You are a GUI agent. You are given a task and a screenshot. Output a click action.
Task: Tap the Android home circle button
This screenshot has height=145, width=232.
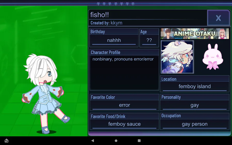116,141
